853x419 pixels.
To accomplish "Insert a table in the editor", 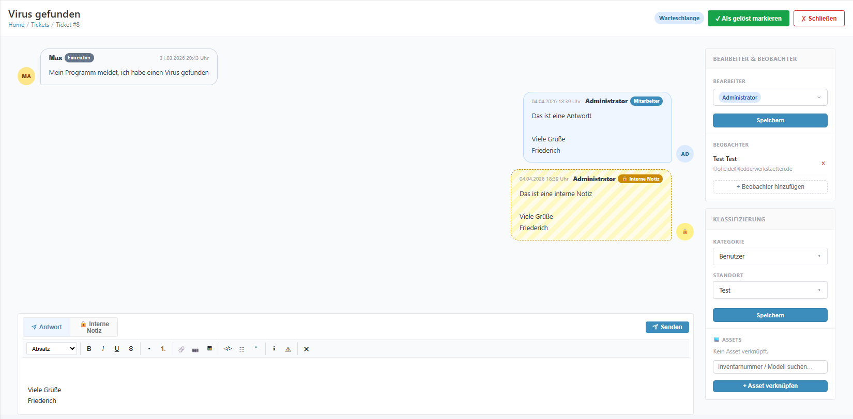I will (x=209, y=349).
